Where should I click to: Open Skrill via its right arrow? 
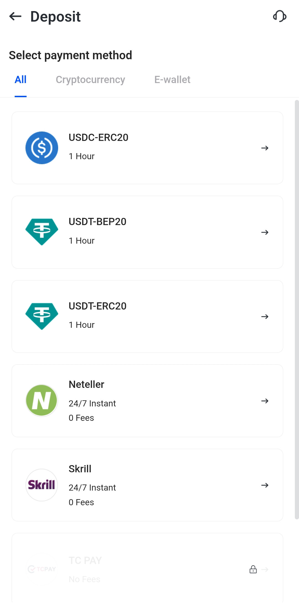[x=265, y=485]
